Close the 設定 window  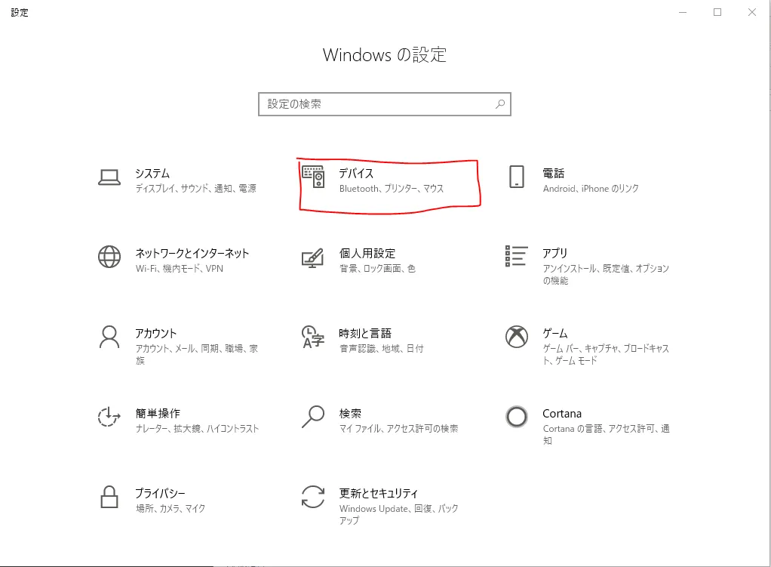point(752,12)
